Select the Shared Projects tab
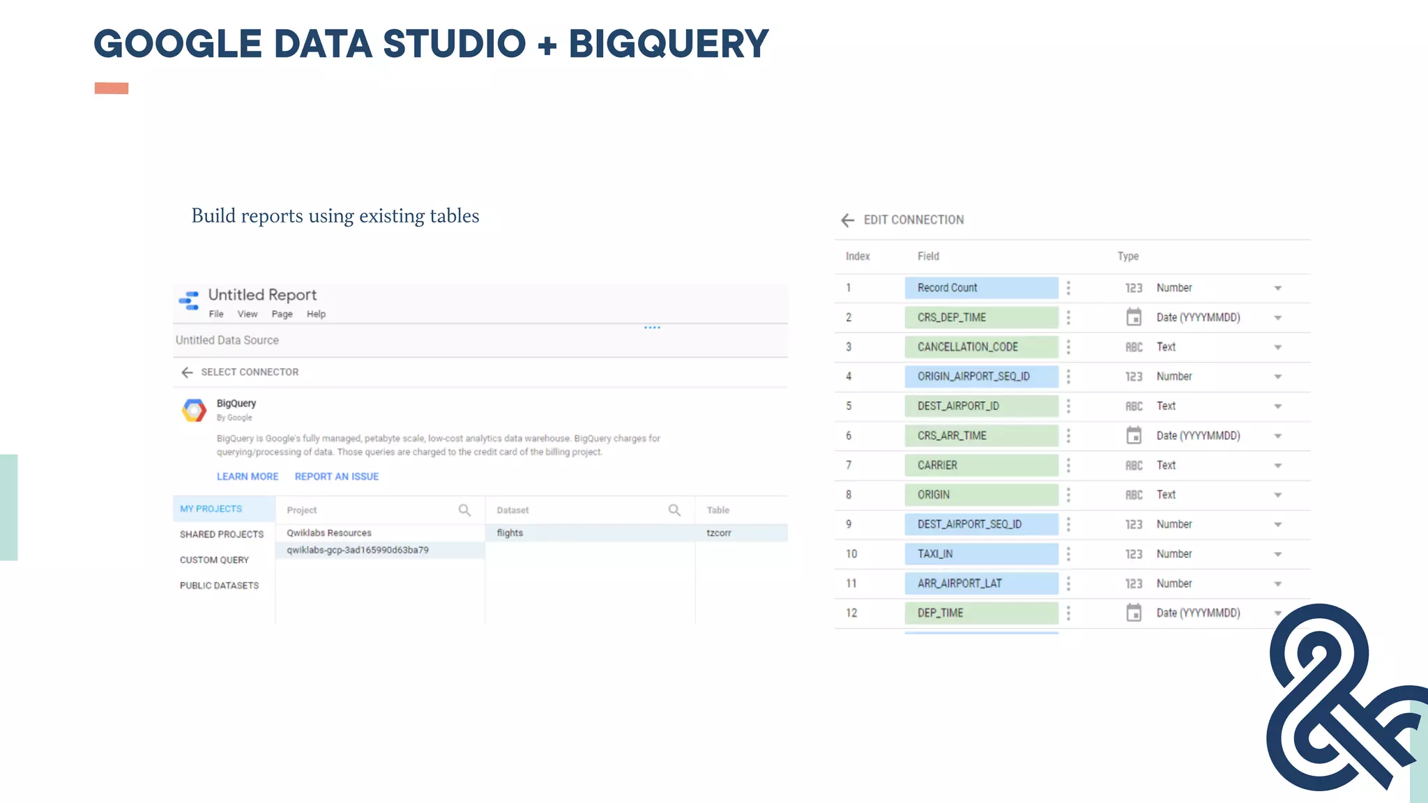Screen dimensions: 1428x803 [x=222, y=535]
